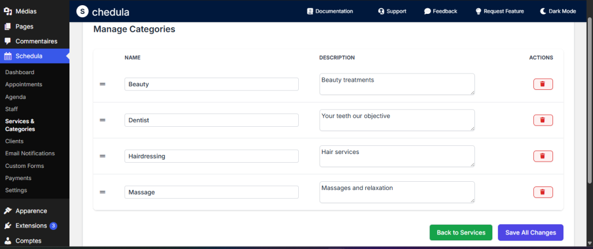Click the trash icon for Dentist row
This screenshot has height=249, width=593.
pos(543,120)
